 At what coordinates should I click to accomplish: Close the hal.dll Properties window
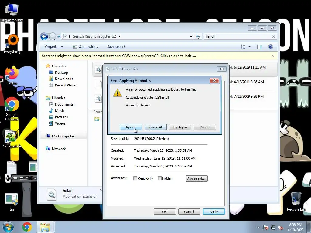pyautogui.click(x=222, y=69)
